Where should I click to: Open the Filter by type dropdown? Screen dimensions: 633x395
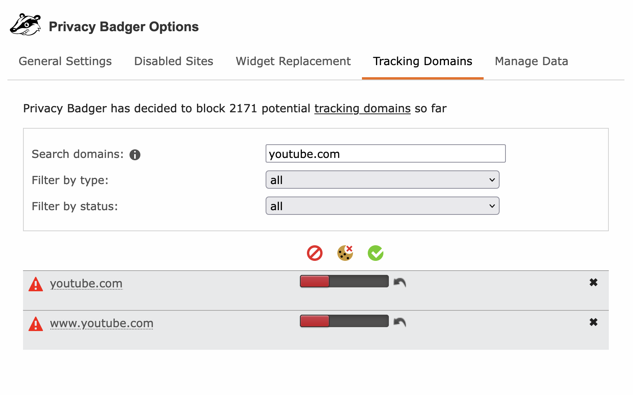382,180
